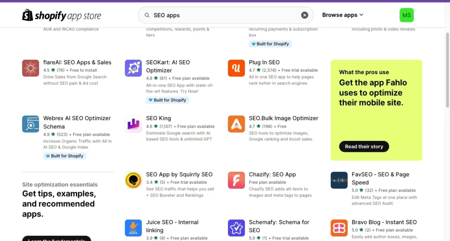Image resolution: width=450 pixels, height=241 pixels.
Task: Open the flareAI app icon
Action: [x=30, y=68]
